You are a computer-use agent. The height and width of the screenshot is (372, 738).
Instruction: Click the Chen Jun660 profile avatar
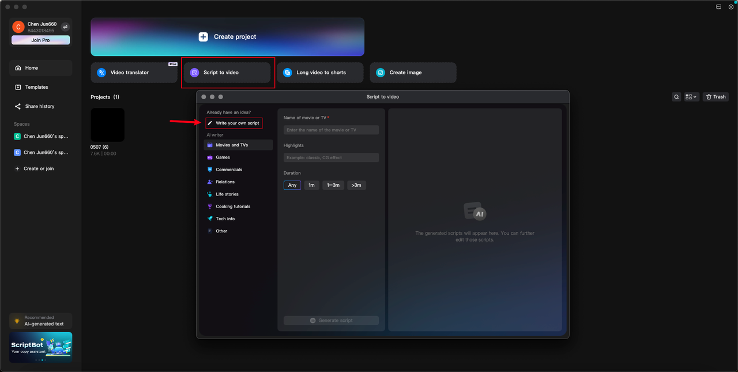(18, 27)
